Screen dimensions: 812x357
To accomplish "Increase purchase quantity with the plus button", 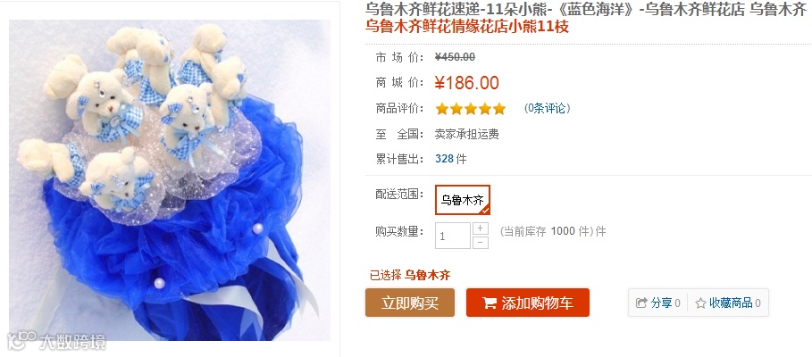I will pyautogui.click(x=481, y=228).
